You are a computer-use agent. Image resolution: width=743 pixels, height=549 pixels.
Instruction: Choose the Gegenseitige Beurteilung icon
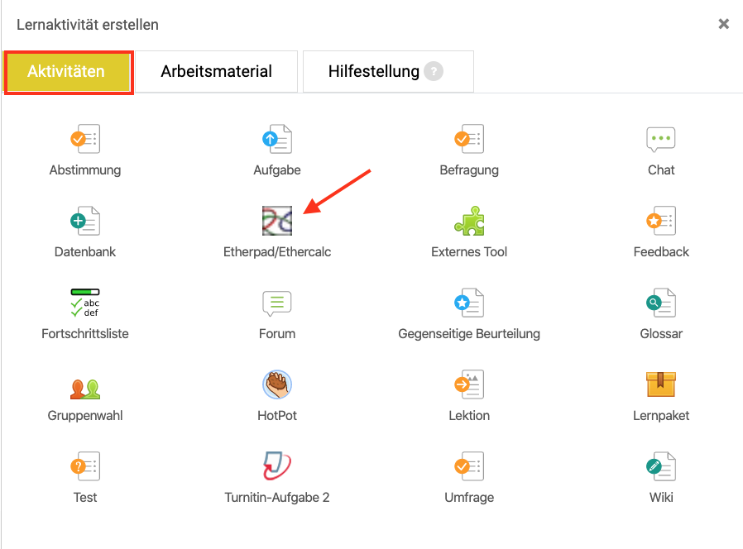[468, 303]
